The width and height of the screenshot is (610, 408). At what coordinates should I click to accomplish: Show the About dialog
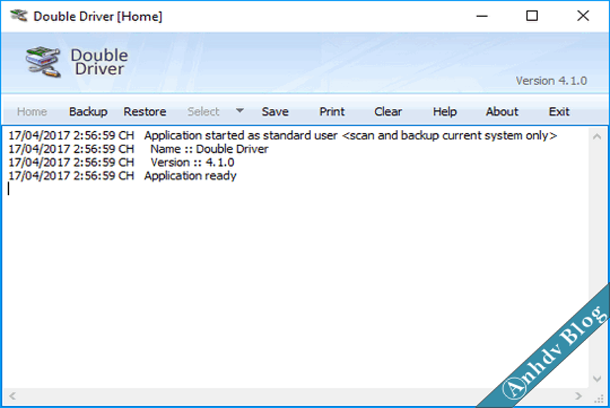pos(502,112)
